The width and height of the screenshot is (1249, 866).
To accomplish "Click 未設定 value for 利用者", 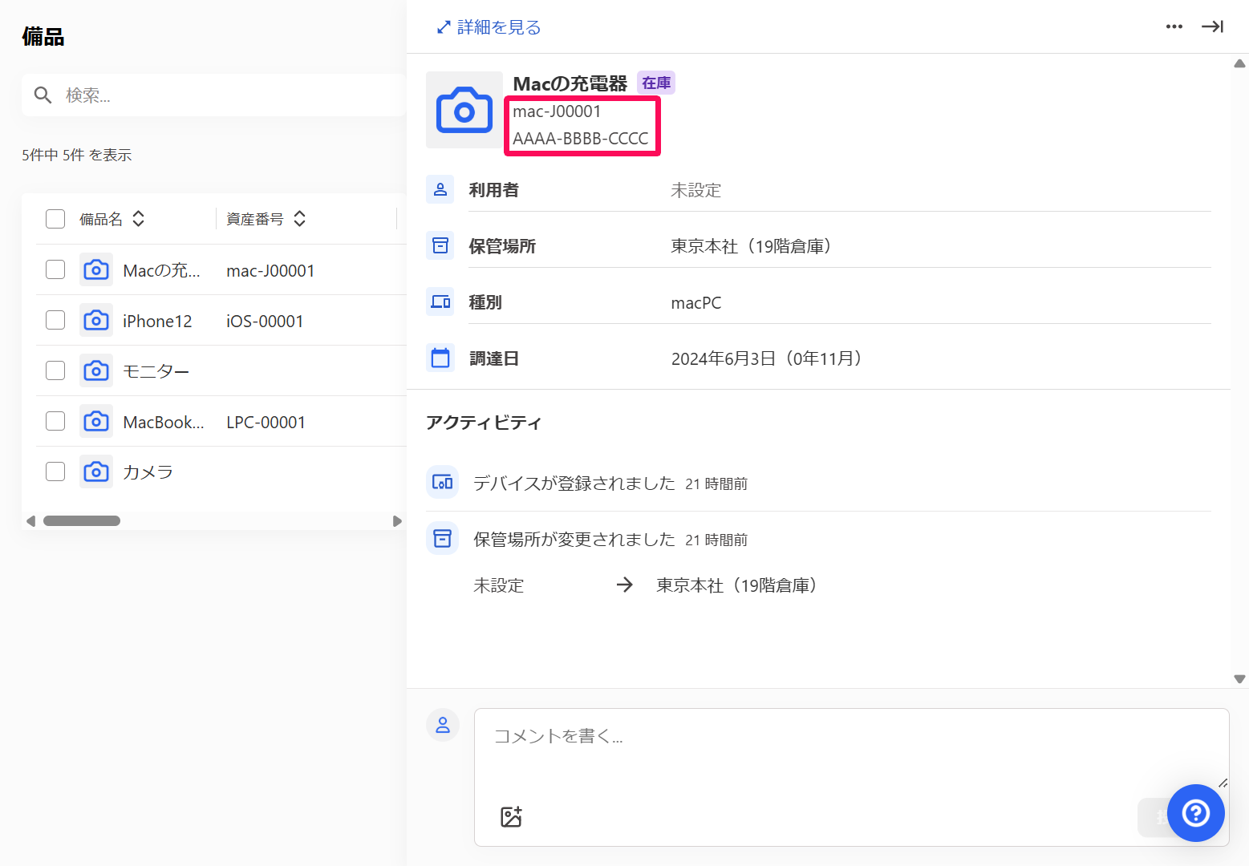I will [696, 190].
